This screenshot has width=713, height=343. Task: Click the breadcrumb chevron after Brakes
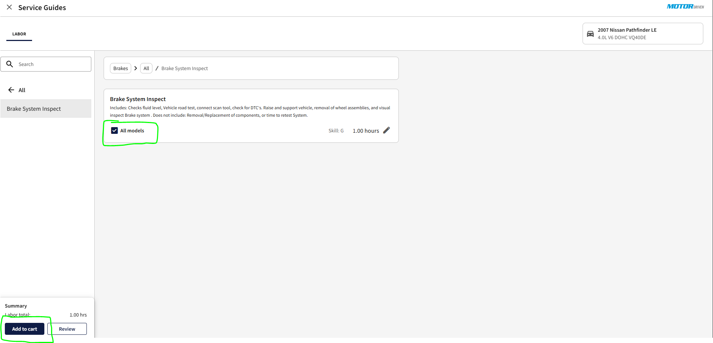[136, 68]
